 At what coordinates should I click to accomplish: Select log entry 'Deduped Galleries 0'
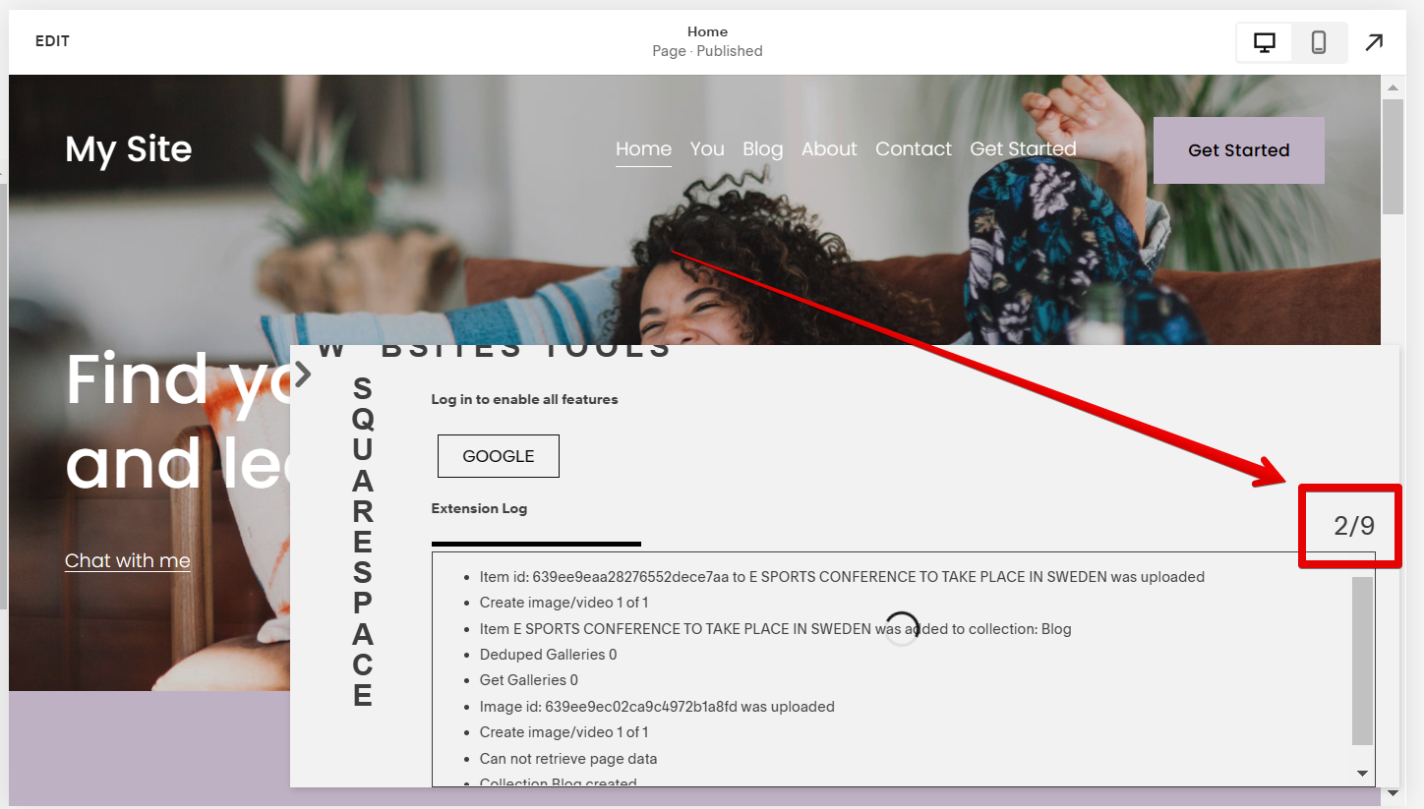(548, 655)
